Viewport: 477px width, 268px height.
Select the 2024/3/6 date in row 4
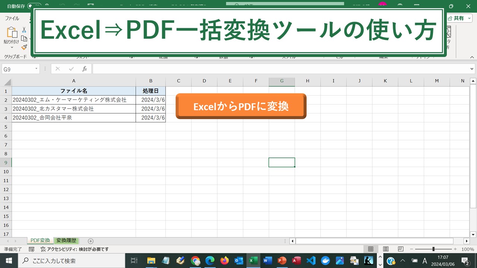pyautogui.click(x=151, y=118)
